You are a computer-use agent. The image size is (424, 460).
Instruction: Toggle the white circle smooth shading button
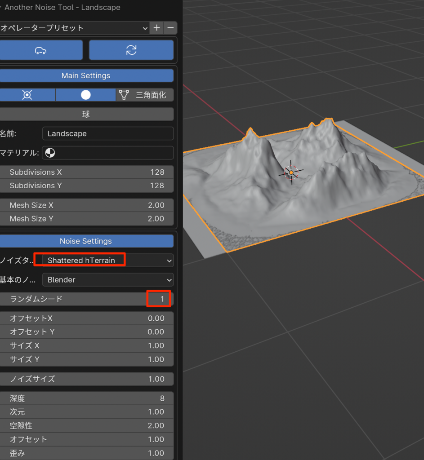tap(85, 95)
